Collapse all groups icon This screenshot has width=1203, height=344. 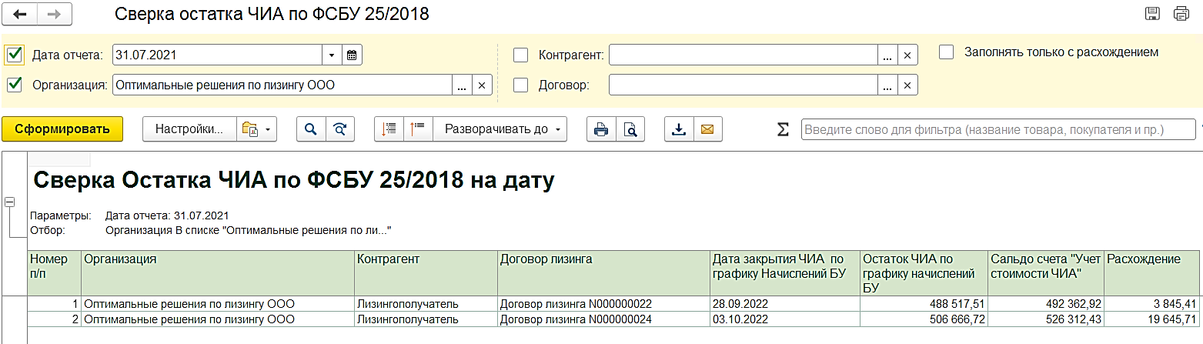click(418, 129)
